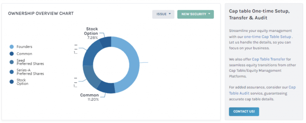
Task: Select the Stock Option donut segment
Action: [105, 42]
